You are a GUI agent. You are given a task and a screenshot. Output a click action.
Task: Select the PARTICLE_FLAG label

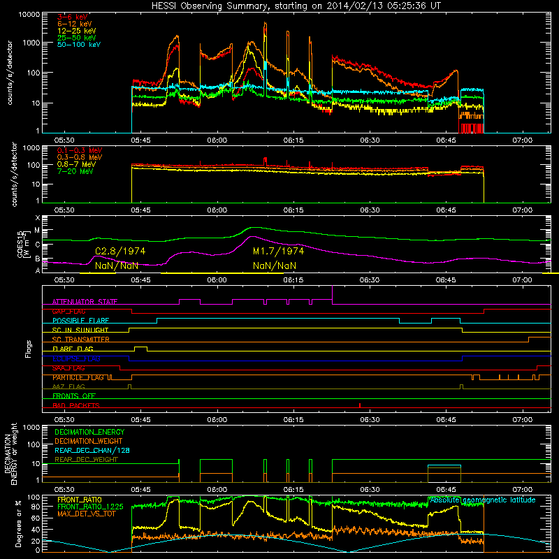[78, 377]
